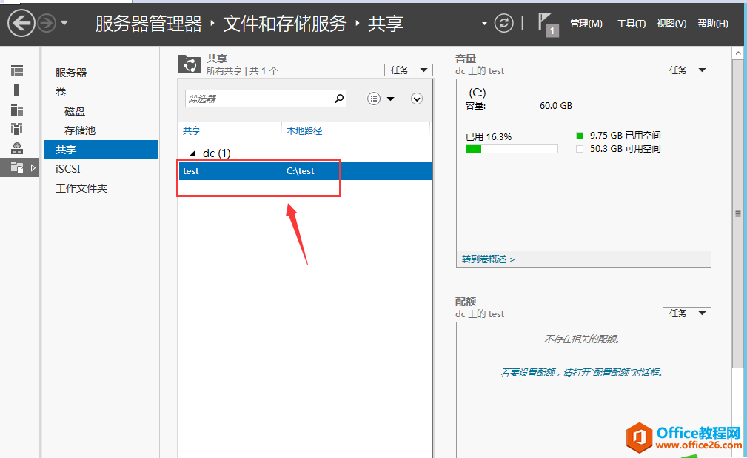Open dropdown arrow next to list options icon
747x458 pixels.
pos(391,99)
